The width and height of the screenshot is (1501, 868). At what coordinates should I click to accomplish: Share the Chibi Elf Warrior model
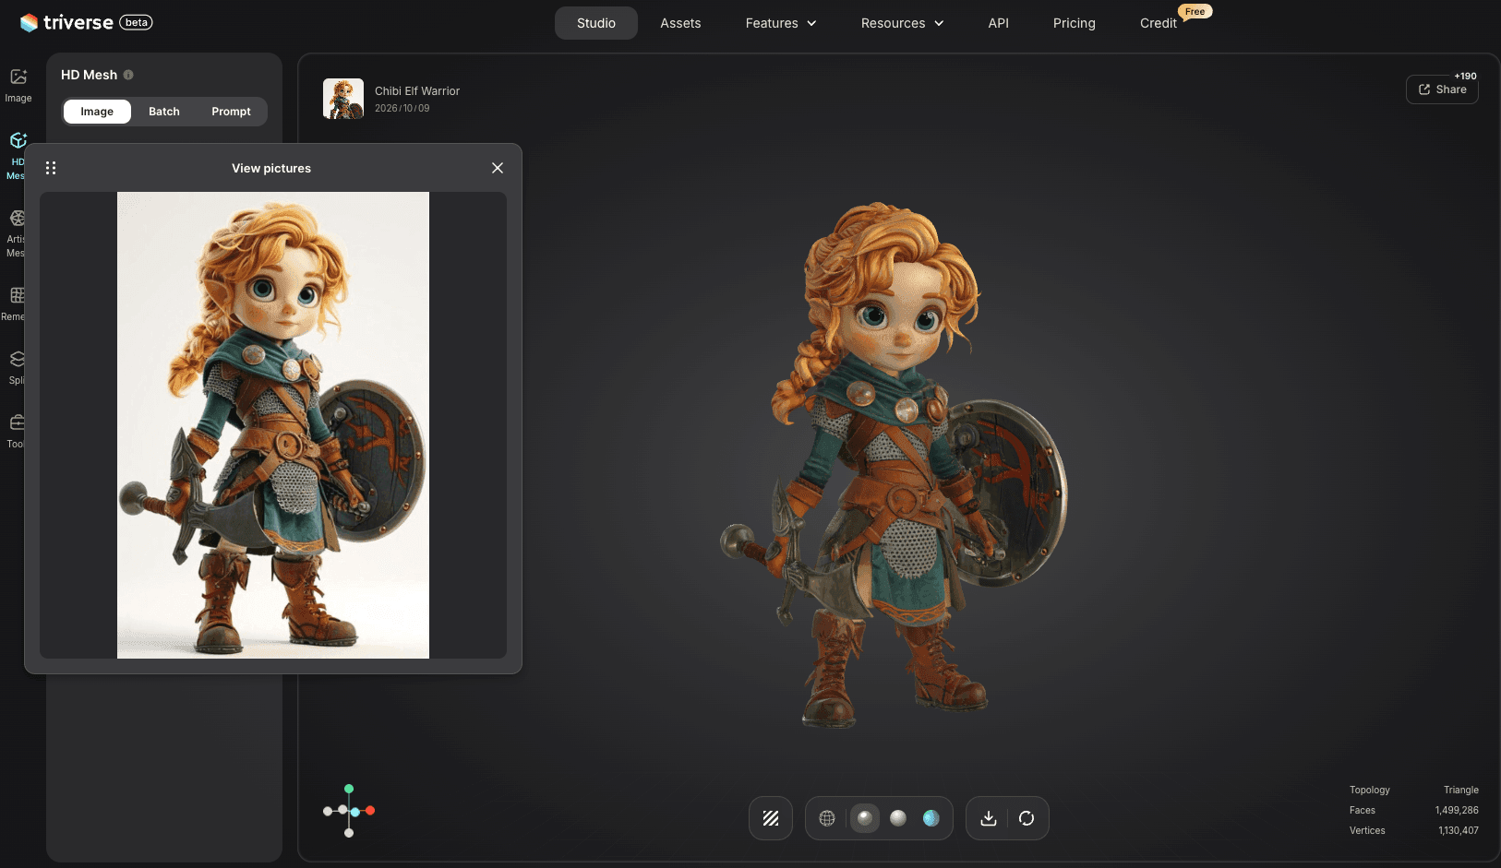pos(1442,89)
